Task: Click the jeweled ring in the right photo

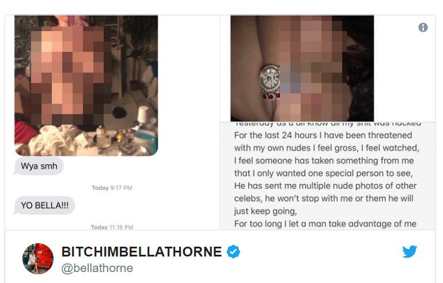Action: 270,82
